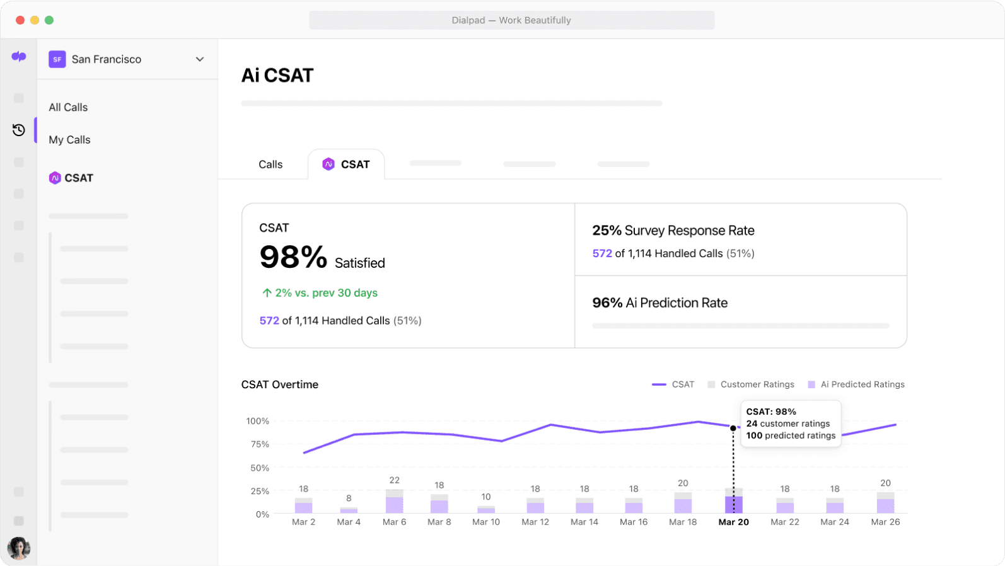Open All Calls in the sidebar
Image resolution: width=1005 pixels, height=566 pixels.
(68, 107)
